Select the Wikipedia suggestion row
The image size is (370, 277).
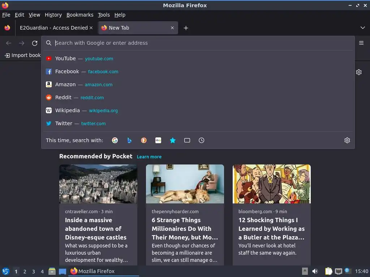click(198, 110)
